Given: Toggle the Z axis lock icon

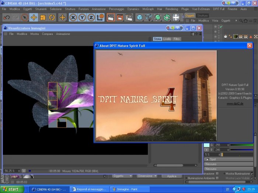Looking at the screenshot, I should pyautogui.click(x=91, y=17).
